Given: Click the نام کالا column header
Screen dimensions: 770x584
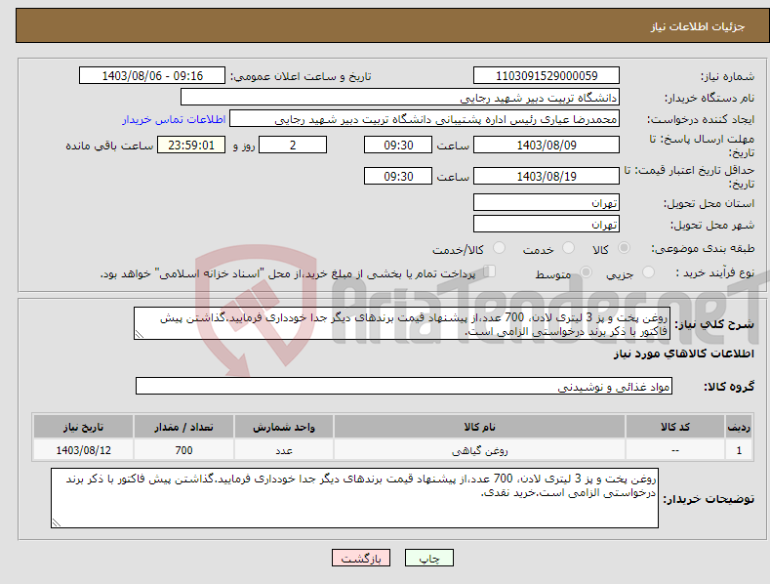Looking at the screenshot, I should click(x=479, y=427).
